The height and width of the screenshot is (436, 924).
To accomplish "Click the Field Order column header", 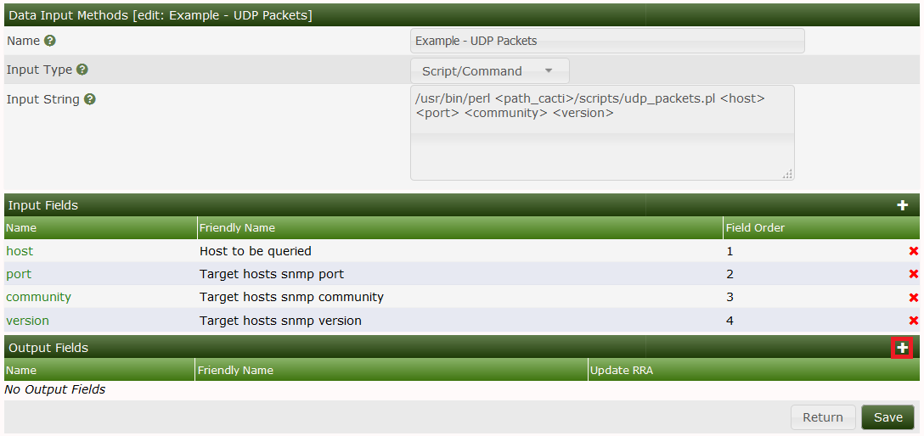I will coord(755,227).
